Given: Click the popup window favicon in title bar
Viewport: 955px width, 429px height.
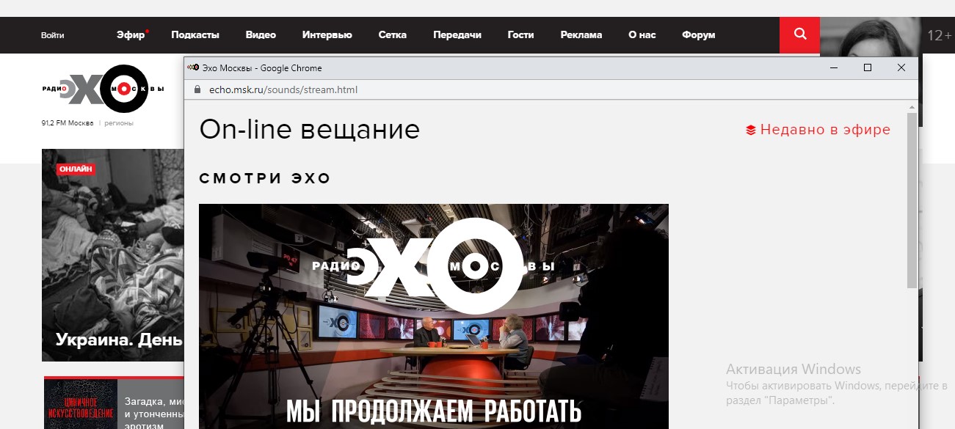Looking at the screenshot, I should point(192,67).
